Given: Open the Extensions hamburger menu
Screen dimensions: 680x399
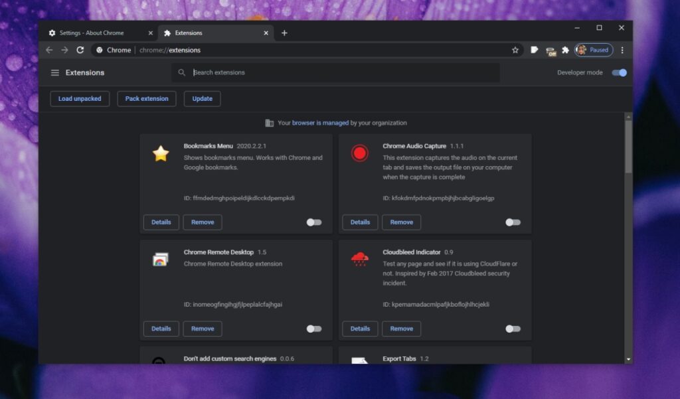Looking at the screenshot, I should pyautogui.click(x=55, y=72).
